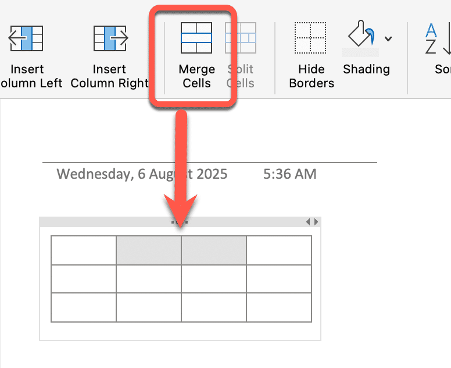This screenshot has width=451, height=368.
Task: Click the Hide Borders text label
Action: [x=312, y=76]
